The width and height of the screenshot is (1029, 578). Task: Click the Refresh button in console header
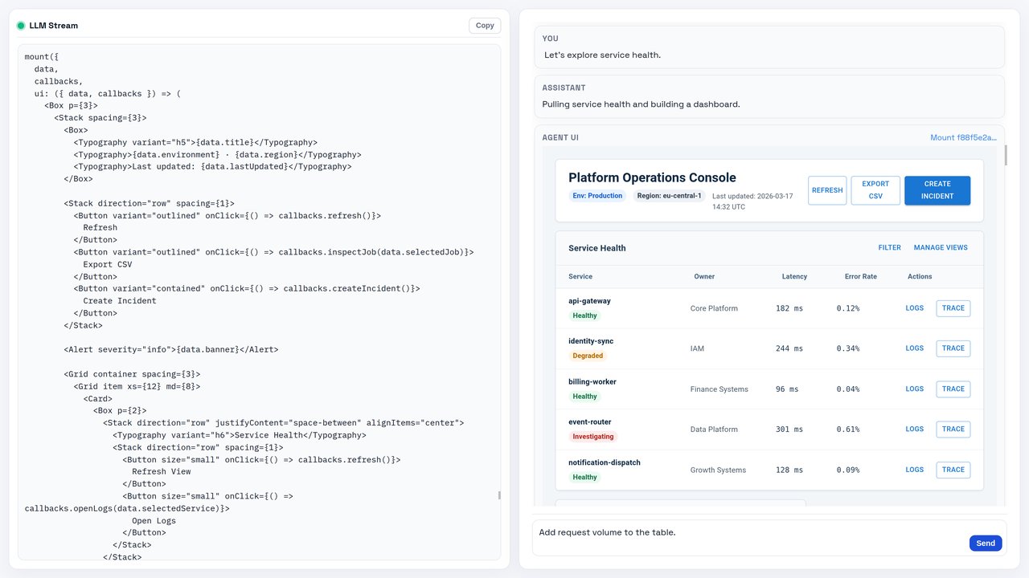827,190
